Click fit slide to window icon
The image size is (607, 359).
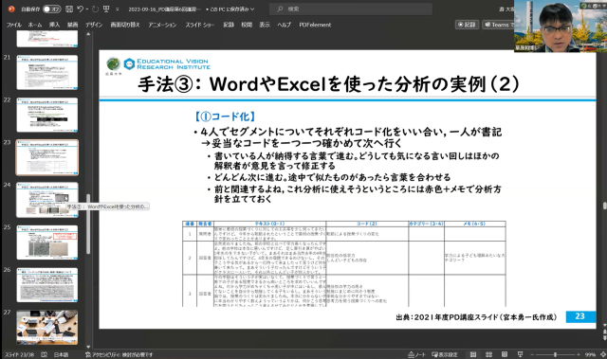click(x=602, y=354)
